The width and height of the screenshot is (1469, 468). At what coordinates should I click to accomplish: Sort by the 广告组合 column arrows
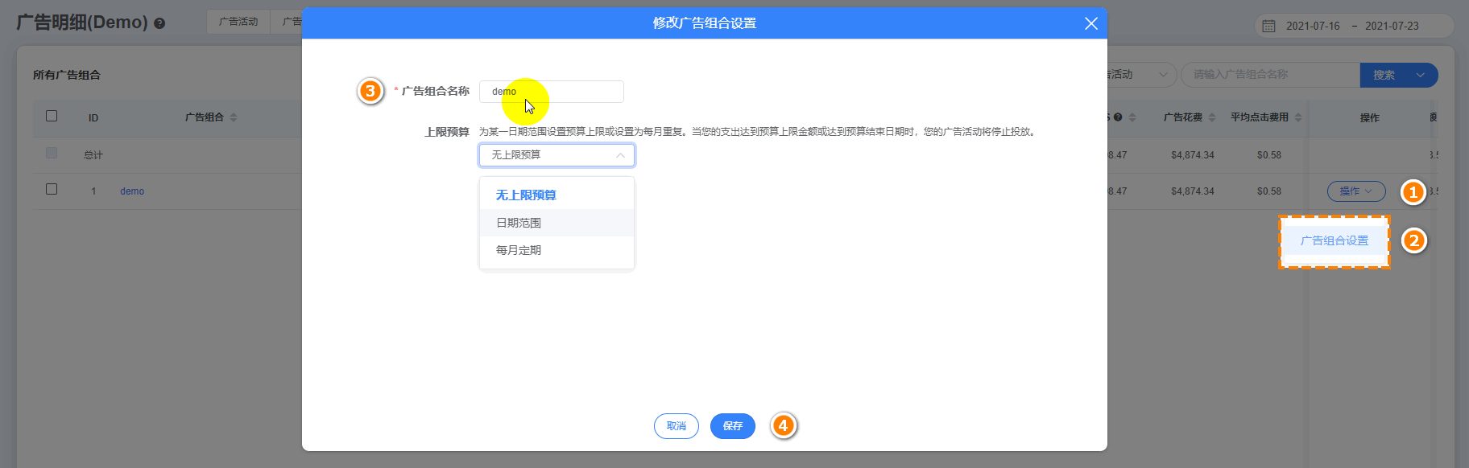(x=234, y=117)
